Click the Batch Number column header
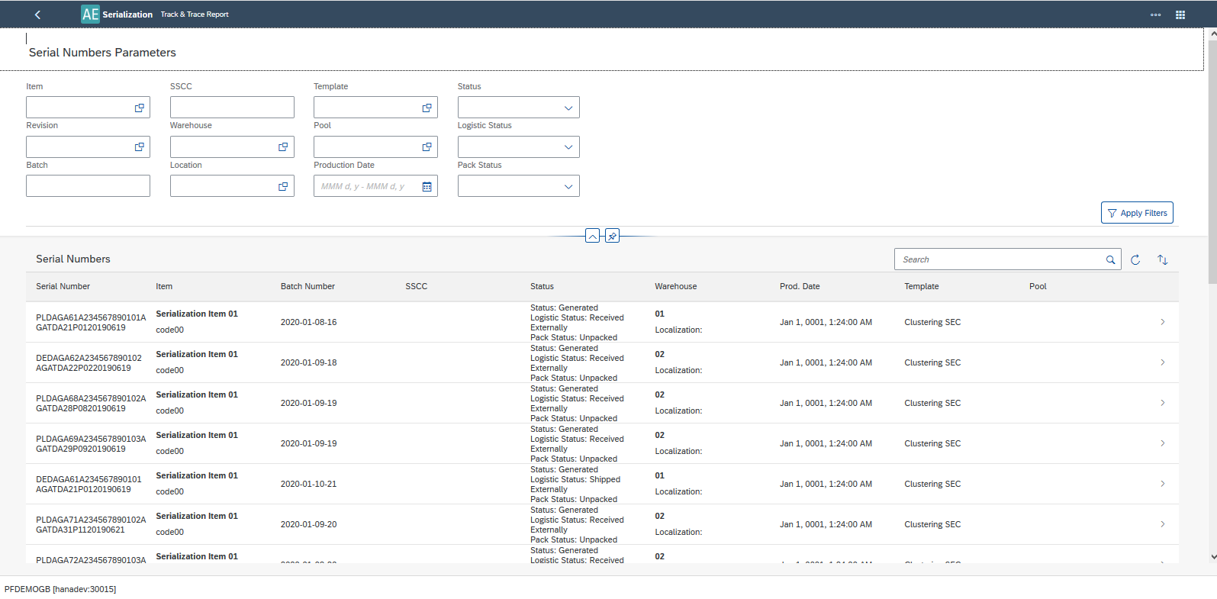This screenshot has width=1217, height=599. pyautogui.click(x=307, y=286)
